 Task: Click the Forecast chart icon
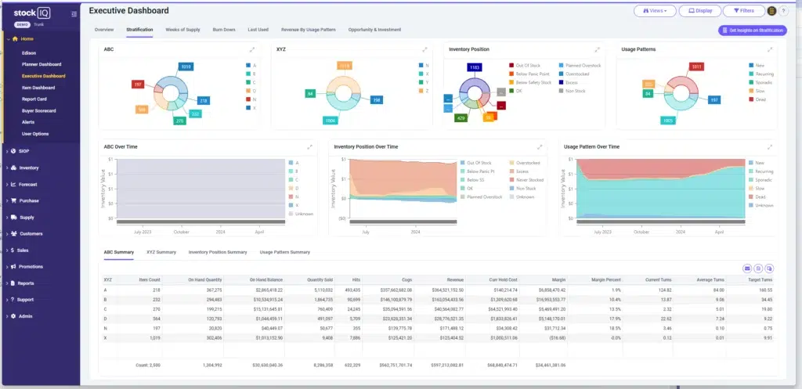point(13,185)
